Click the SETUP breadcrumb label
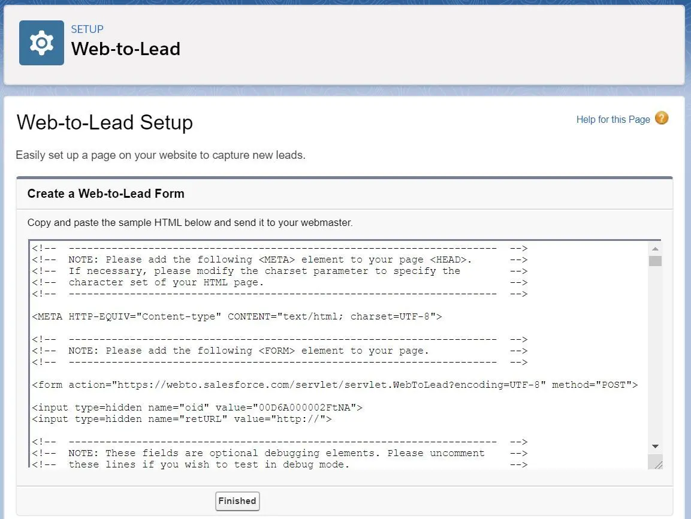 coord(87,29)
